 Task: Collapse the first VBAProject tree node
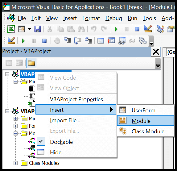7,74
